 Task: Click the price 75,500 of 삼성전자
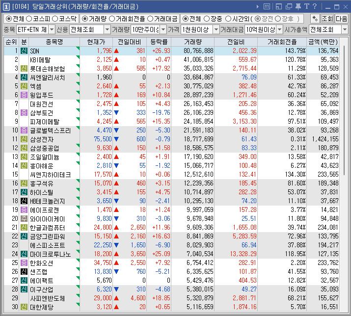coord(103,139)
